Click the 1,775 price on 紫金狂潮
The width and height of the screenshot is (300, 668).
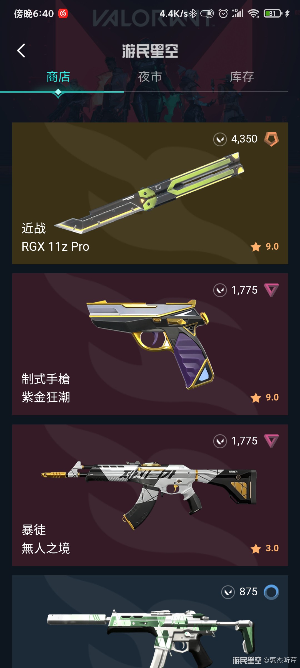pyautogui.click(x=244, y=290)
